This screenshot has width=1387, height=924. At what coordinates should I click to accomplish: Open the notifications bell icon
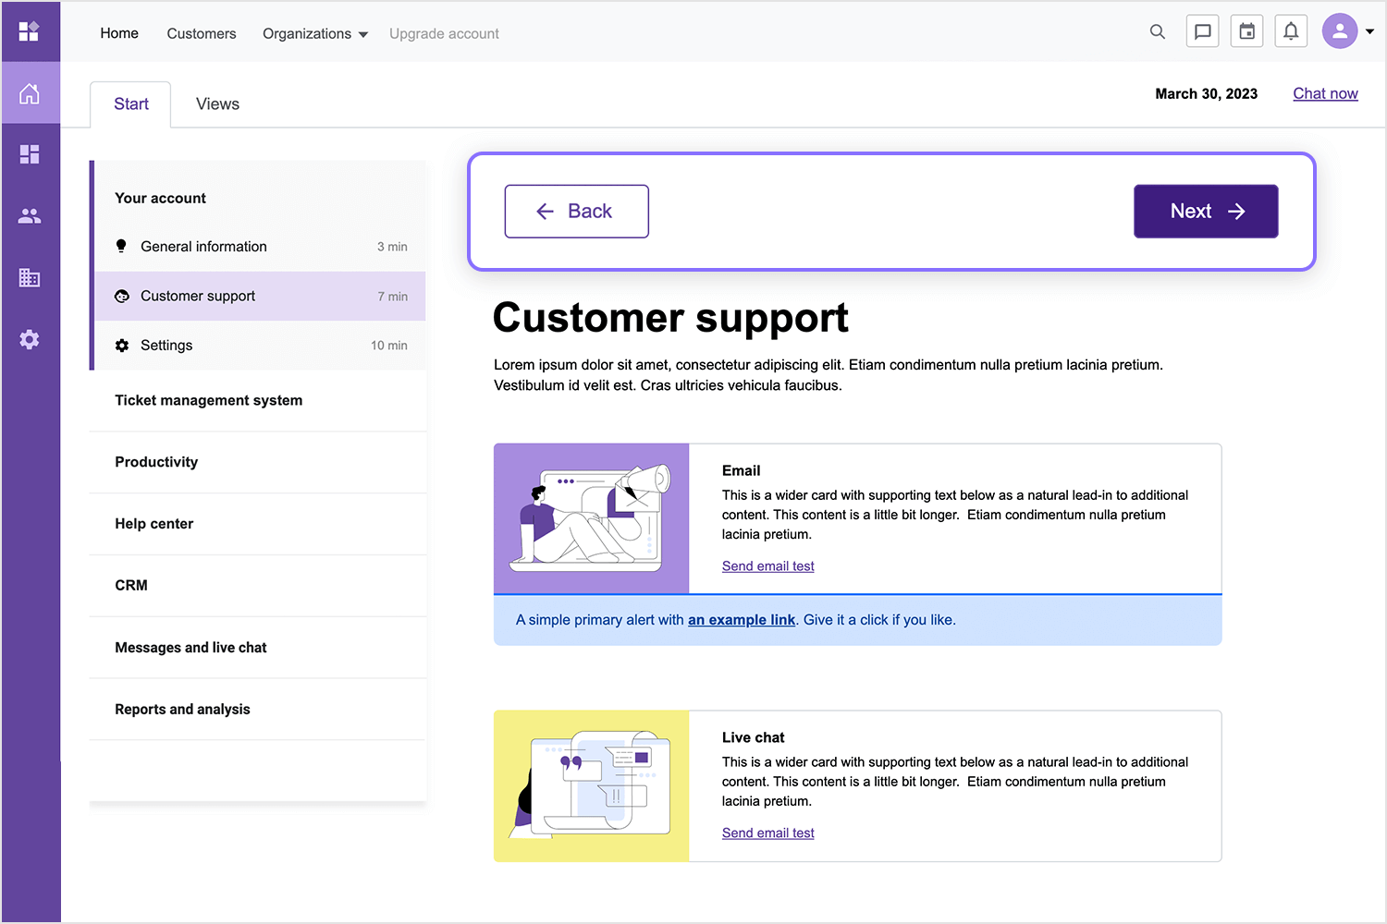pos(1291,31)
